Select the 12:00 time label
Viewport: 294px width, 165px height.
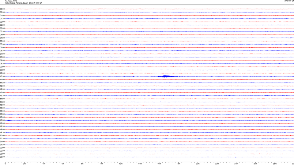point(2,86)
